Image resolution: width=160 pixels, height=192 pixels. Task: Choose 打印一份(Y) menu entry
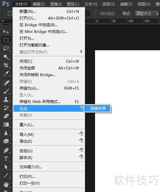click(x=49, y=183)
